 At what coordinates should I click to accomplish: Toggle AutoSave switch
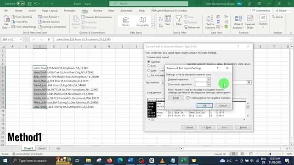tap(21, 4)
